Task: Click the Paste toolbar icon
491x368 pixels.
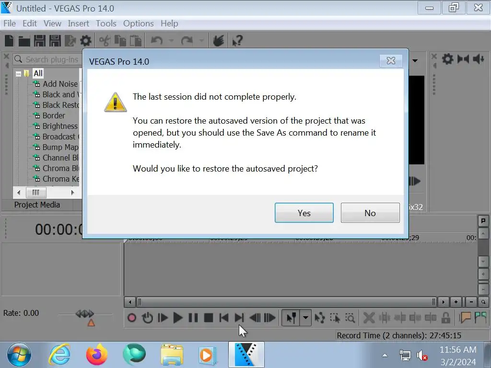Action: [136, 41]
